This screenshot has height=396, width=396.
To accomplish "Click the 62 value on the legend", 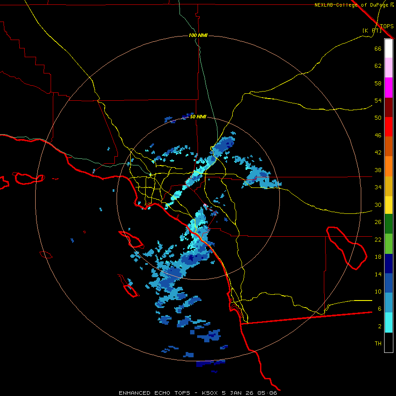I will point(378,66).
